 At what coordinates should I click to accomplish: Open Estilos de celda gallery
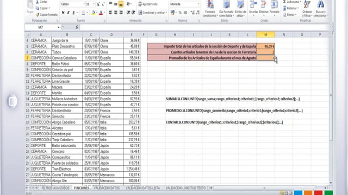pyautogui.click(x=240, y=9)
